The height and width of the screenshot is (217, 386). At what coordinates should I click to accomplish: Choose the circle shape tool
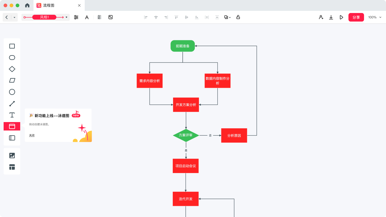(x=12, y=92)
